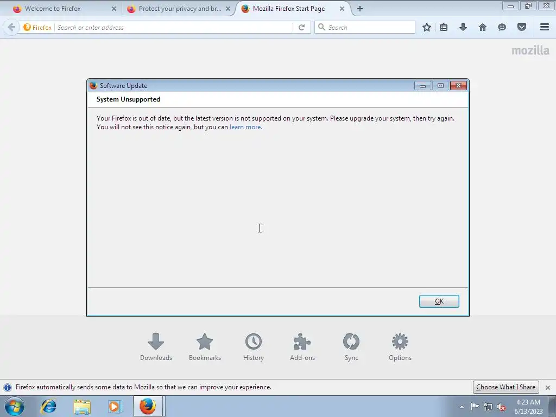The image size is (556, 417).
Task: Close the Welcome to Firefox tab
Action: [x=114, y=9]
